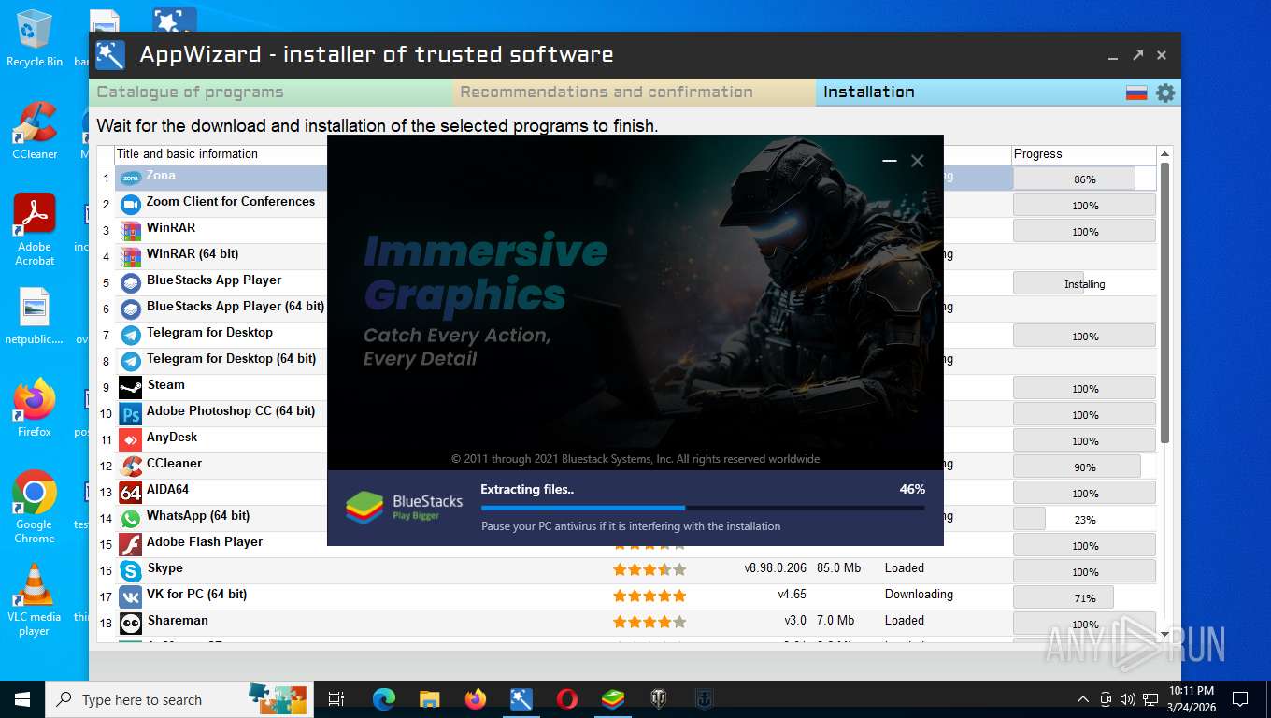Switch to Recommendations and confirmation tab

635,93
